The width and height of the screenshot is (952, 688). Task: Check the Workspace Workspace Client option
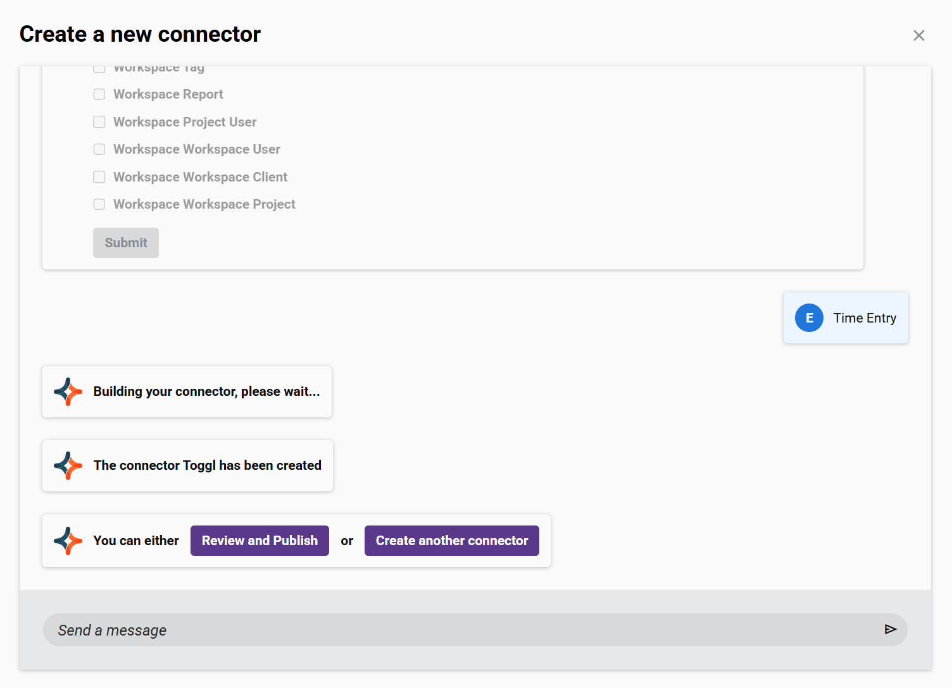[x=99, y=177]
